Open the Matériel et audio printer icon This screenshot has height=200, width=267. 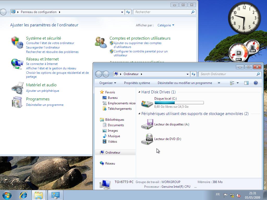[x=17, y=88]
